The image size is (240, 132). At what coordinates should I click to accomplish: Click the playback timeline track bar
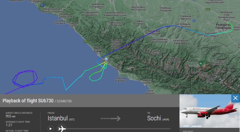118,129
